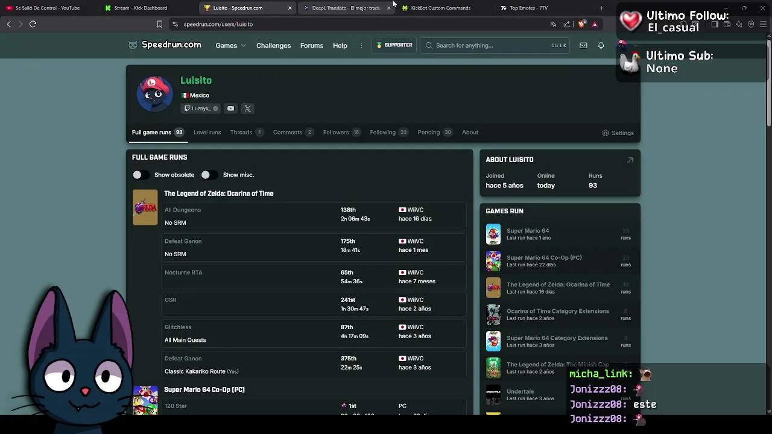Viewport: 772px width, 434px height.
Task: Open Luisito's YouTube profile icon
Action: click(x=230, y=108)
